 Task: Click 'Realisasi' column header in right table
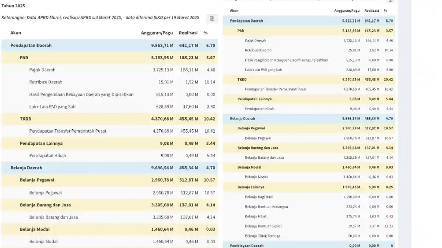coord(372,11)
